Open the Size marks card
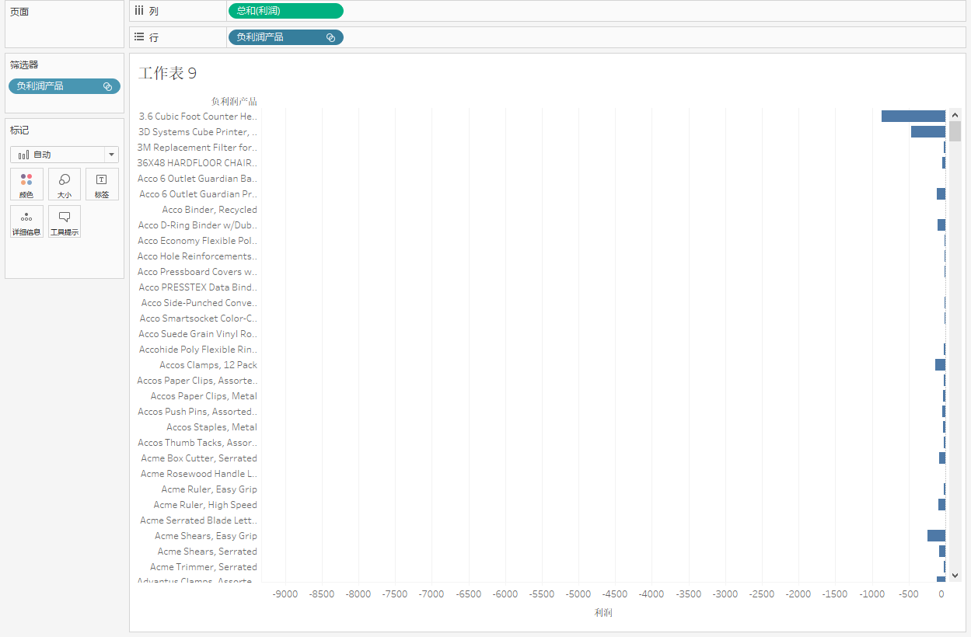Viewport: 971px width, 637px height. tap(65, 184)
